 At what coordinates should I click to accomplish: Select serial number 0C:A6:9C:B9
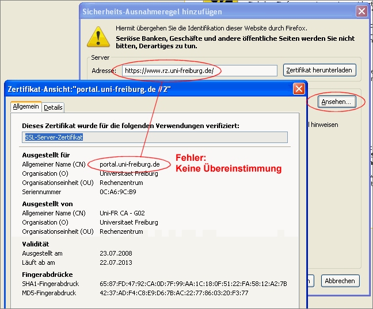point(118,192)
